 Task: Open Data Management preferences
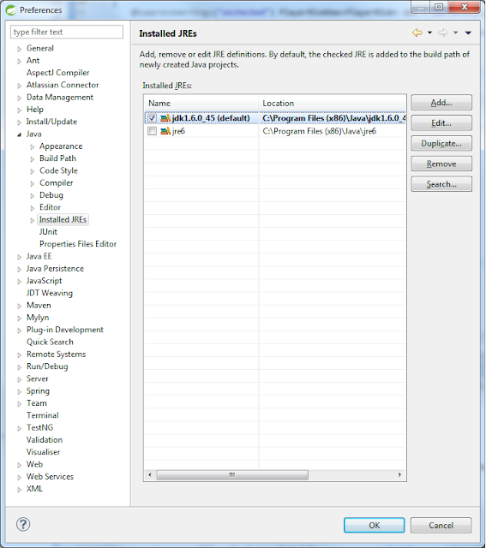click(x=60, y=97)
